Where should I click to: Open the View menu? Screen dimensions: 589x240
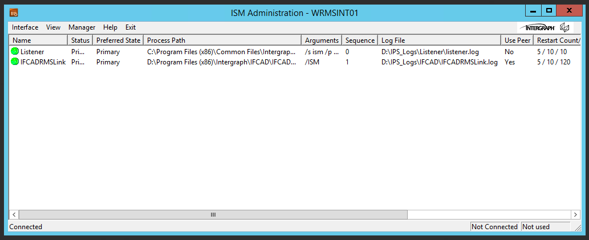click(53, 27)
